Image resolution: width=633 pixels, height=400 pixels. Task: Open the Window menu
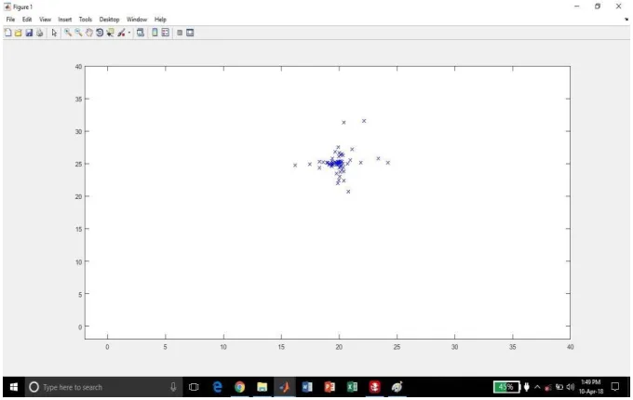point(137,20)
